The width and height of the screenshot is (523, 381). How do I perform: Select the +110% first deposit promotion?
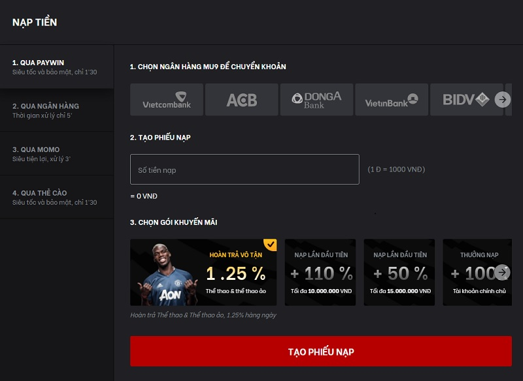pyautogui.click(x=320, y=272)
